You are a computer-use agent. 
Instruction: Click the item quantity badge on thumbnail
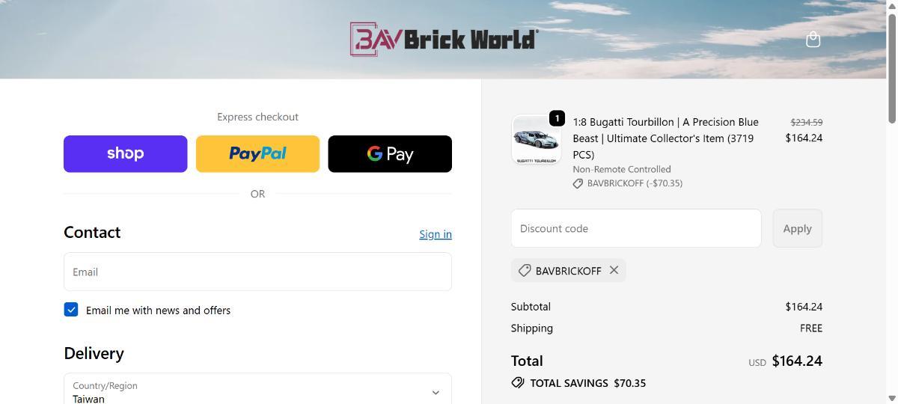click(x=557, y=118)
